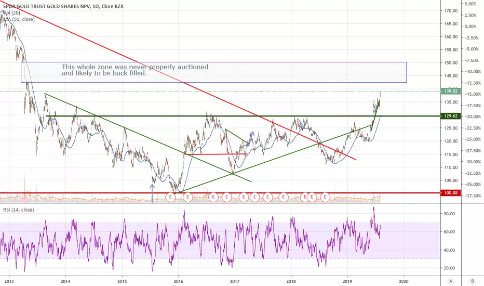This screenshot has width=484, height=286.
Task: Click the 135.00 price axis value
Action: point(451,102)
